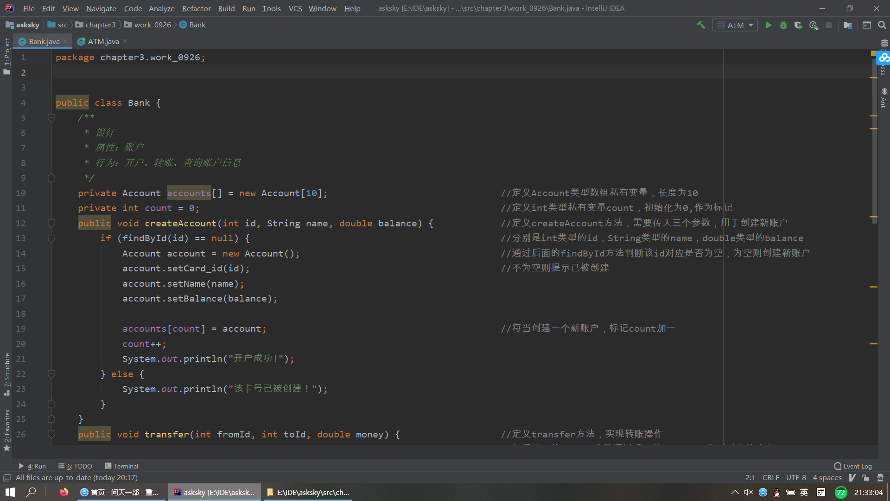This screenshot has width=890, height=501.
Task: Open the inspections hat icon in status bar
Action: (880, 478)
